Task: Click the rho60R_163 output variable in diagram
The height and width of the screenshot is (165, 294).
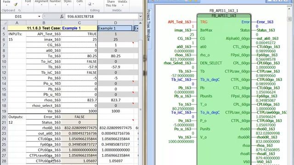Action: pyautogui.click(x=266, y=137)
